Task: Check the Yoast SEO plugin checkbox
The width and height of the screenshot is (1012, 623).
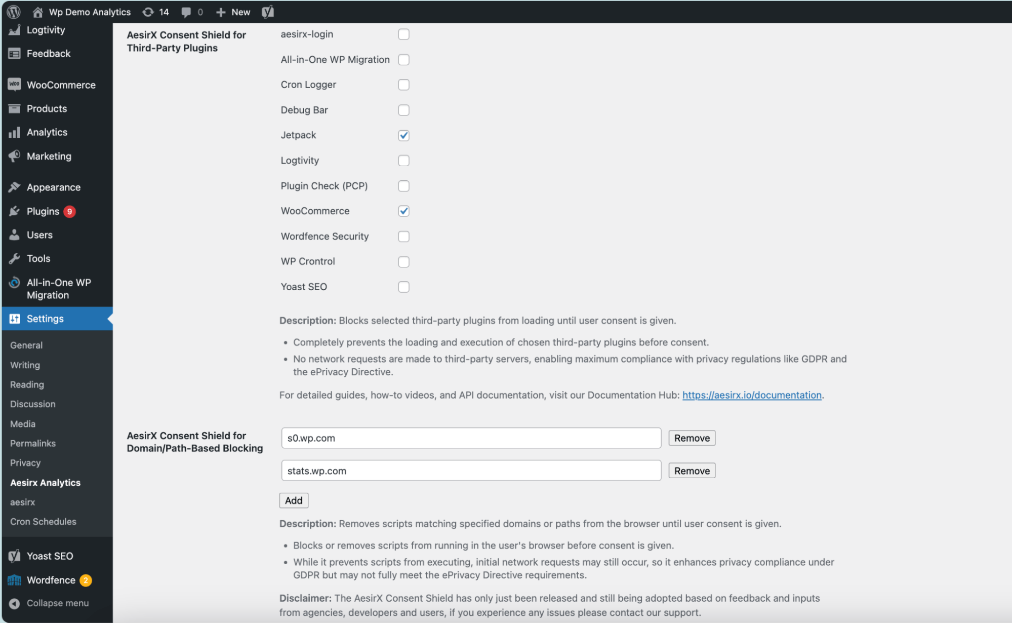Action: pos(403,287)
